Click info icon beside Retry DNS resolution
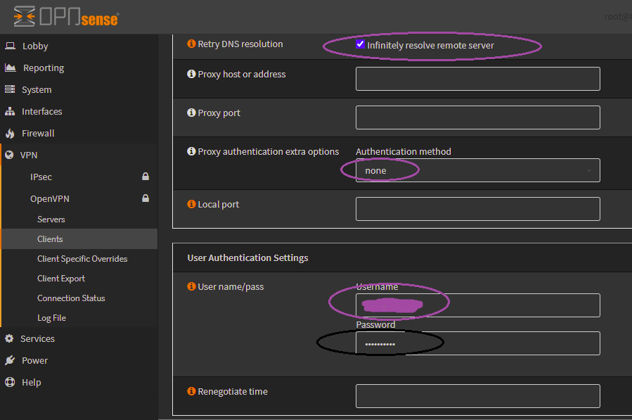Viewport: 632px width, 420px height. point(191,44)
